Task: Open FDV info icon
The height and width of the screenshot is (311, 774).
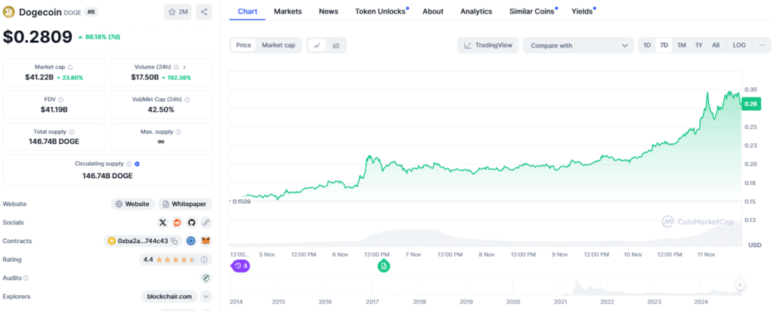Action: (x=60, y=100)
